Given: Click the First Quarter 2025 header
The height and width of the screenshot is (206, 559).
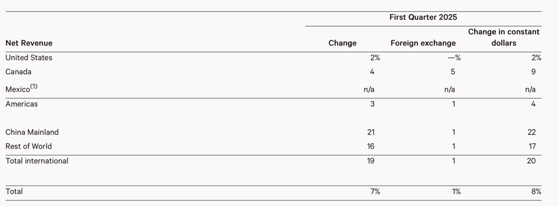Looking at the screenshot, I should [x=423, y=17].
